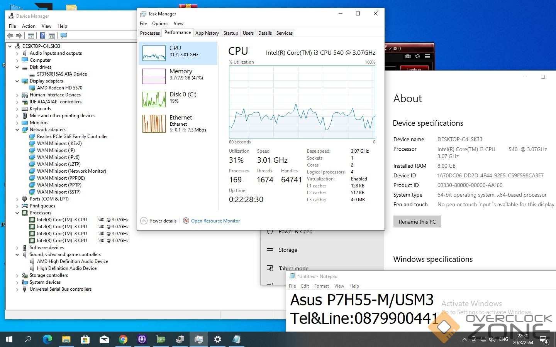
Task: Open the notification center icon in system tray
Action: tap(544, 340)
